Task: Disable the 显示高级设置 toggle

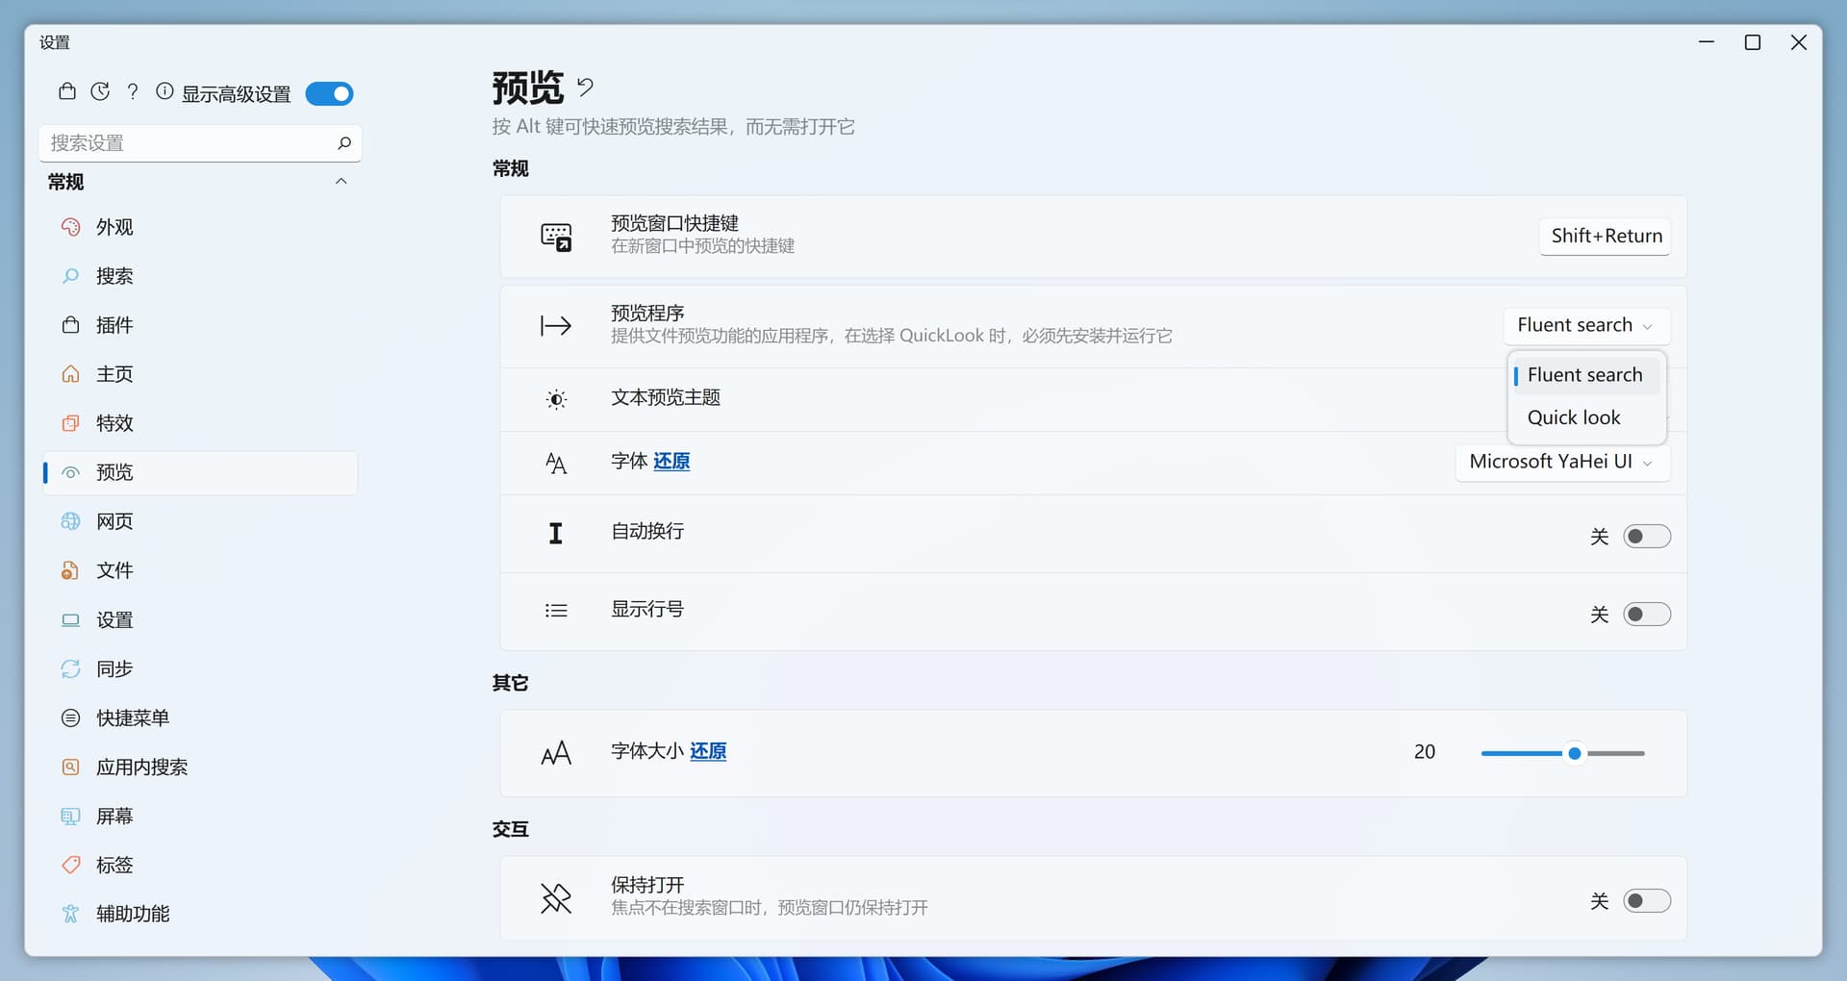Action: 329,93
